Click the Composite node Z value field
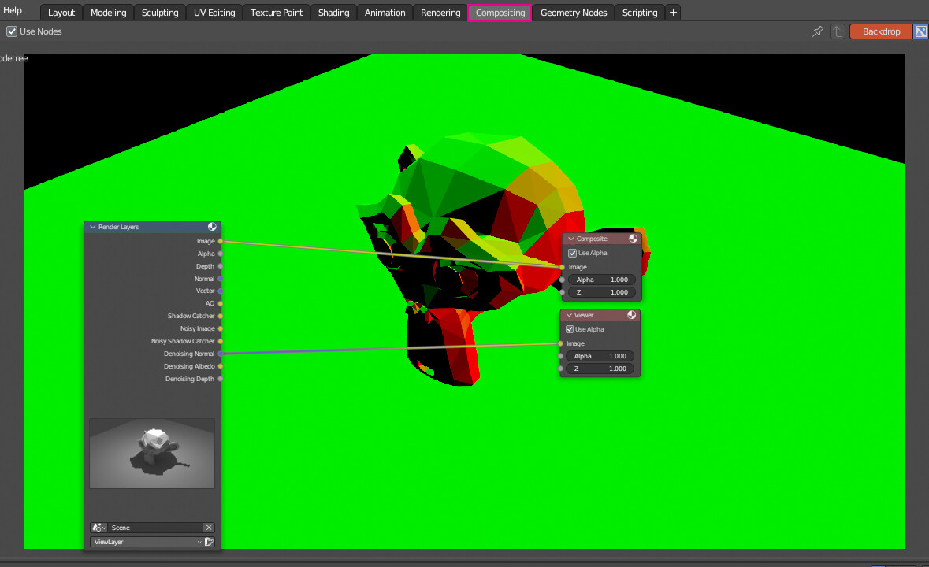The width and height of the screenshot is (929, 567). pos(602,292)
